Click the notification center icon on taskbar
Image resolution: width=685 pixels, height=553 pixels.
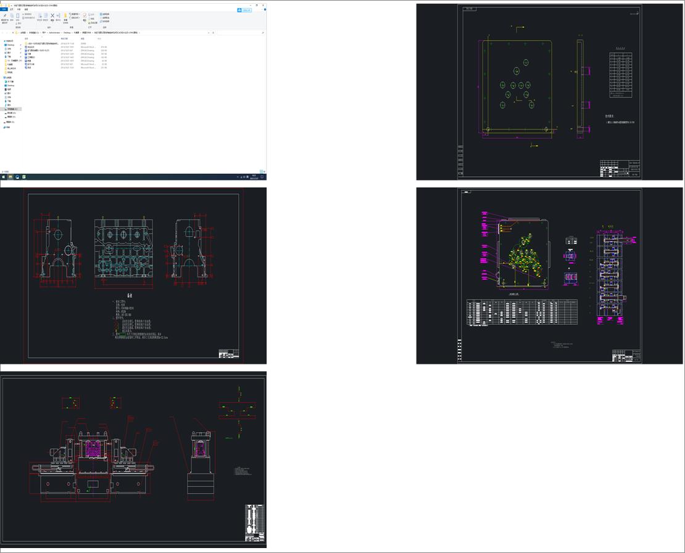click(x=262, y=177)
